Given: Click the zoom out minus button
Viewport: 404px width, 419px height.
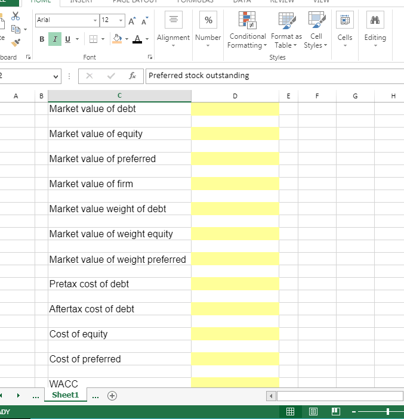Looking at the screenshot, I should pos(354,412).
